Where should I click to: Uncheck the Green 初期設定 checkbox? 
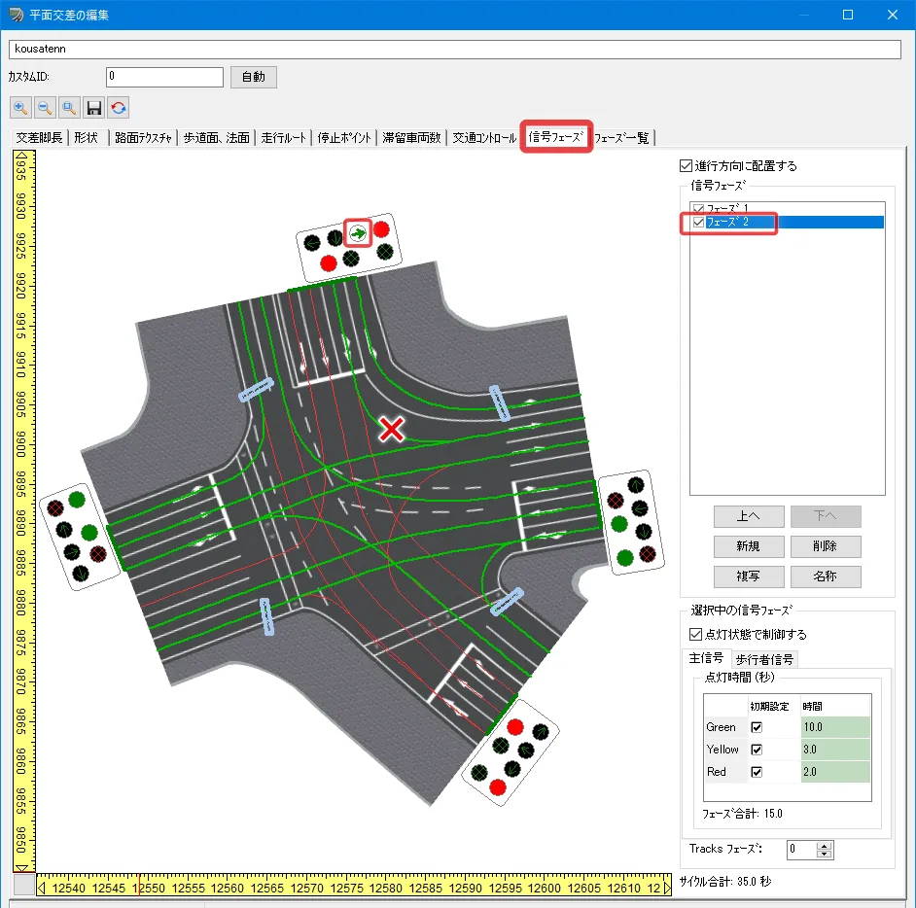pos(756,726)
